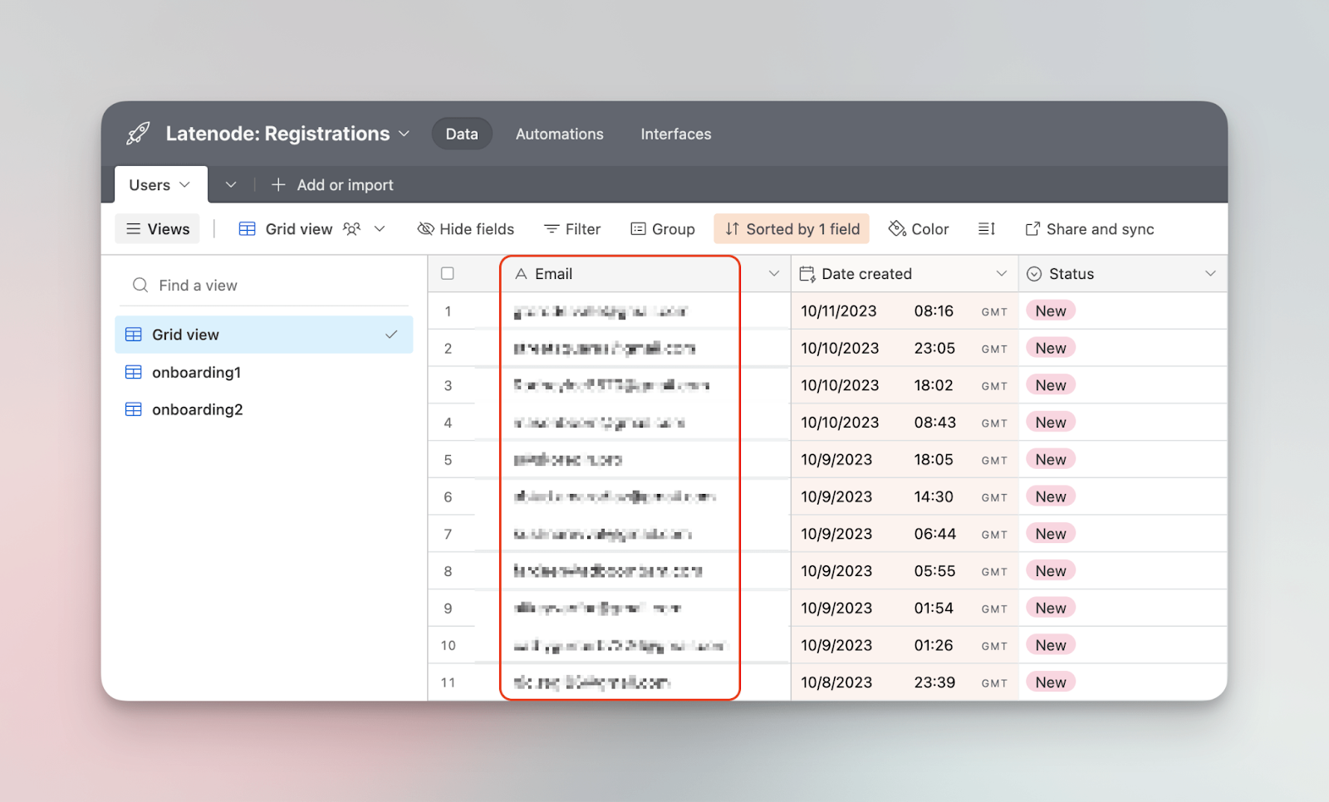Screen dimensions: 1329x802
Task: Open the Filter menu
Action: tap(572, 229)
